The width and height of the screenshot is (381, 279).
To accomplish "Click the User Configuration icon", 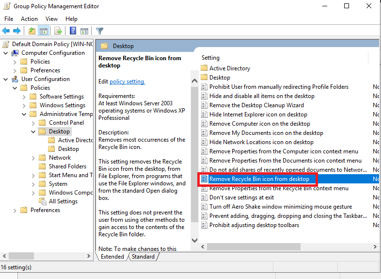I will 15,79.
